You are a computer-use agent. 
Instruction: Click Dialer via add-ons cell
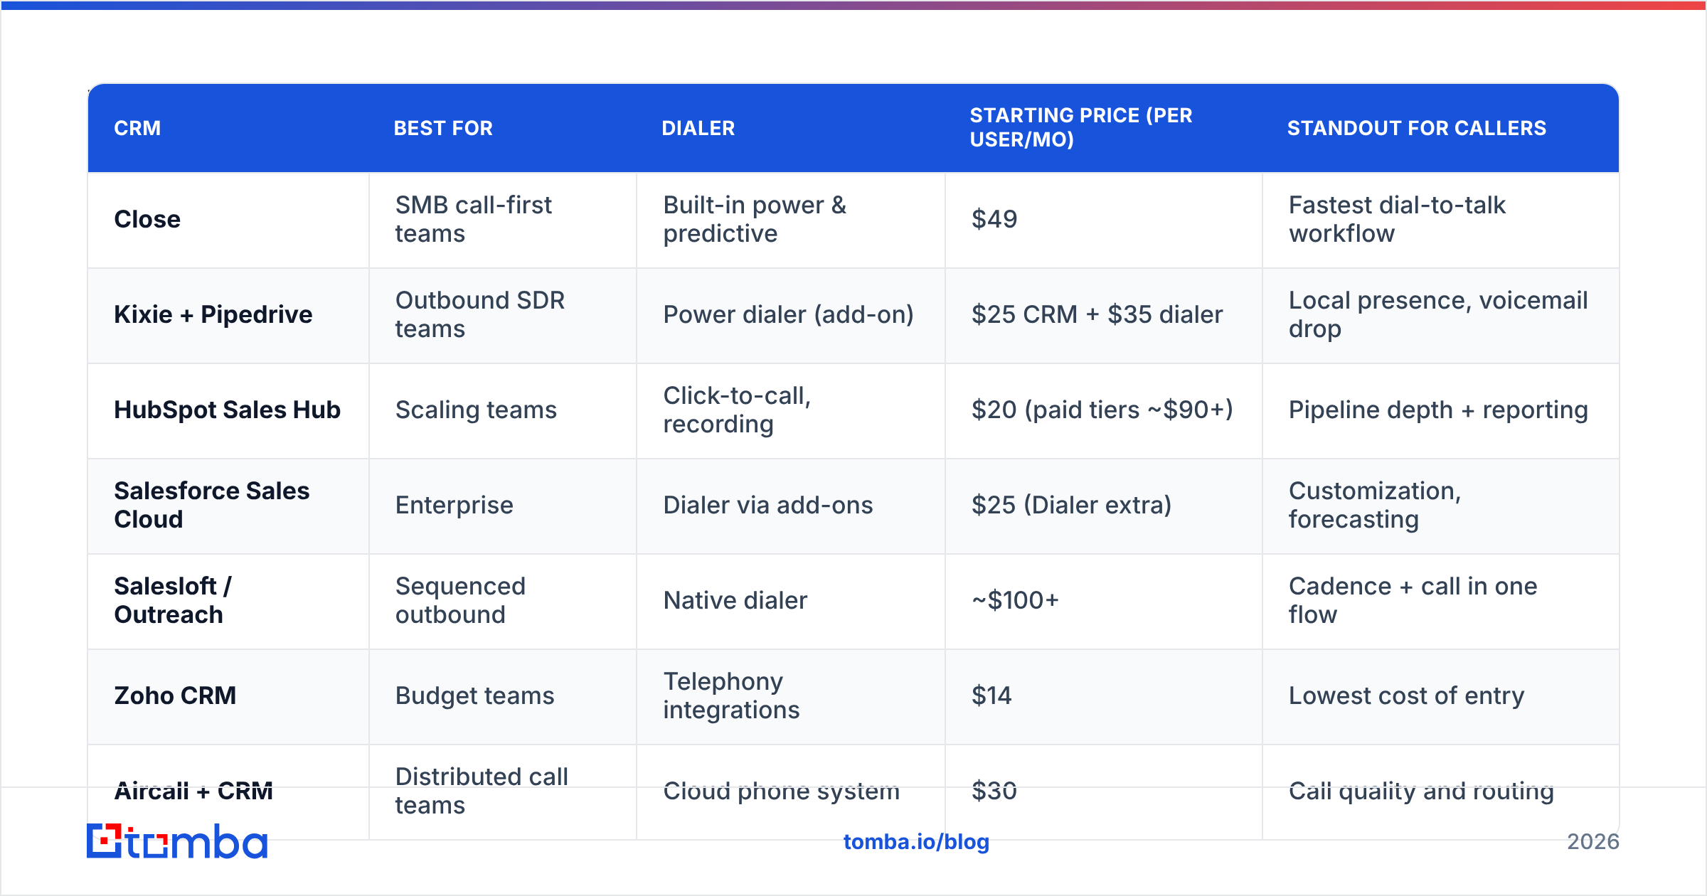791,506
